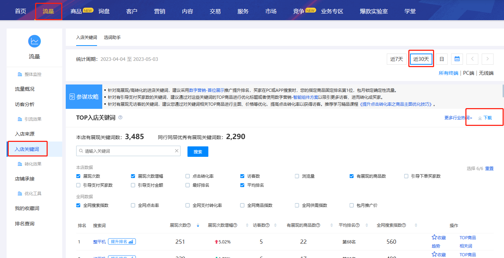The image size is (504, 258).
Task: Open TOP商品 for 整平机 row
Action: coord(467,238)
